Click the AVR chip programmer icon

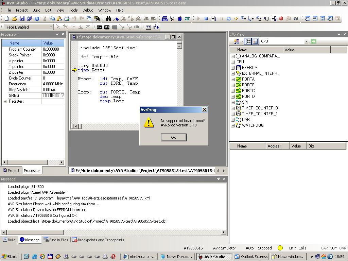coord(107,27)
